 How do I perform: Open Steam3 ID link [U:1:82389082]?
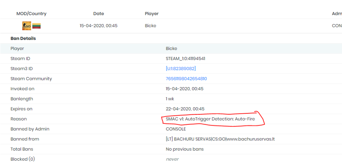[181, 69]
